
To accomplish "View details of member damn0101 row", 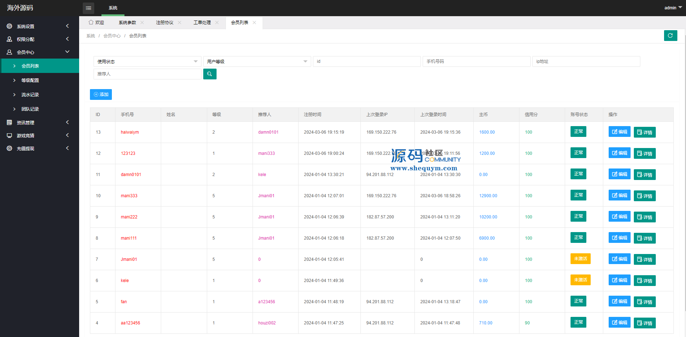I will tap(645, 175).
